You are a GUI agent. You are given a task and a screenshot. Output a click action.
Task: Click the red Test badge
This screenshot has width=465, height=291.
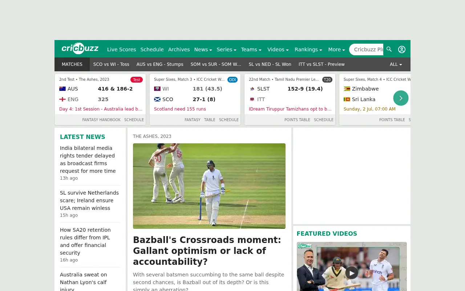click(137, 80)
